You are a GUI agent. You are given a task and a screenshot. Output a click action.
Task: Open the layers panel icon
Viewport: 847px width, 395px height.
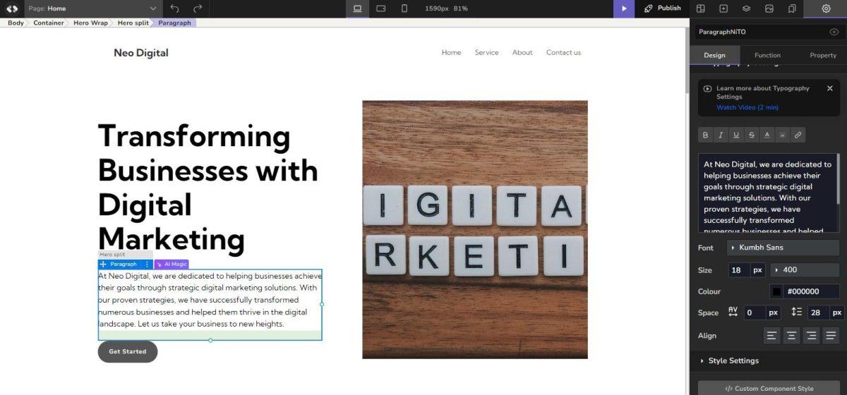[x=746, y=8]
